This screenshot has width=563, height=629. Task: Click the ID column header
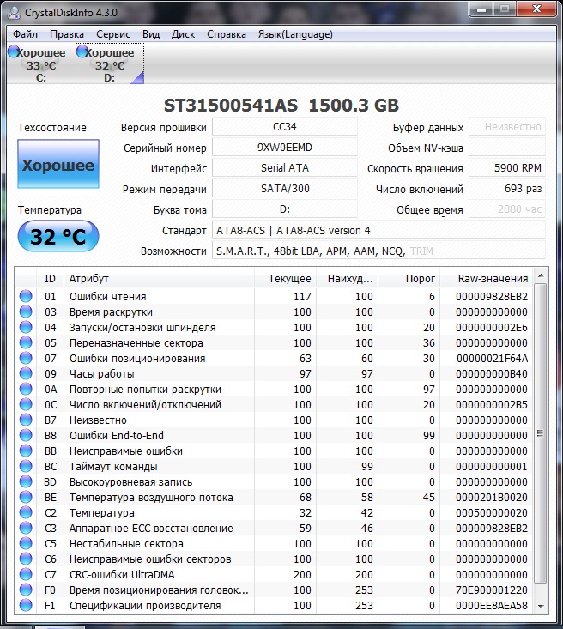click(50, 278)
